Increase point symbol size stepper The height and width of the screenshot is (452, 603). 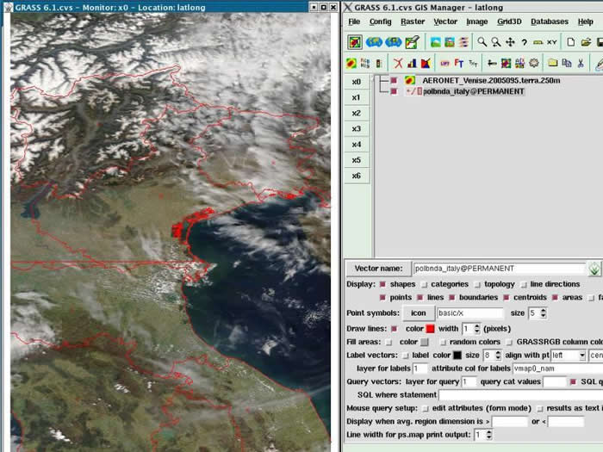click(x=543, y=311)
